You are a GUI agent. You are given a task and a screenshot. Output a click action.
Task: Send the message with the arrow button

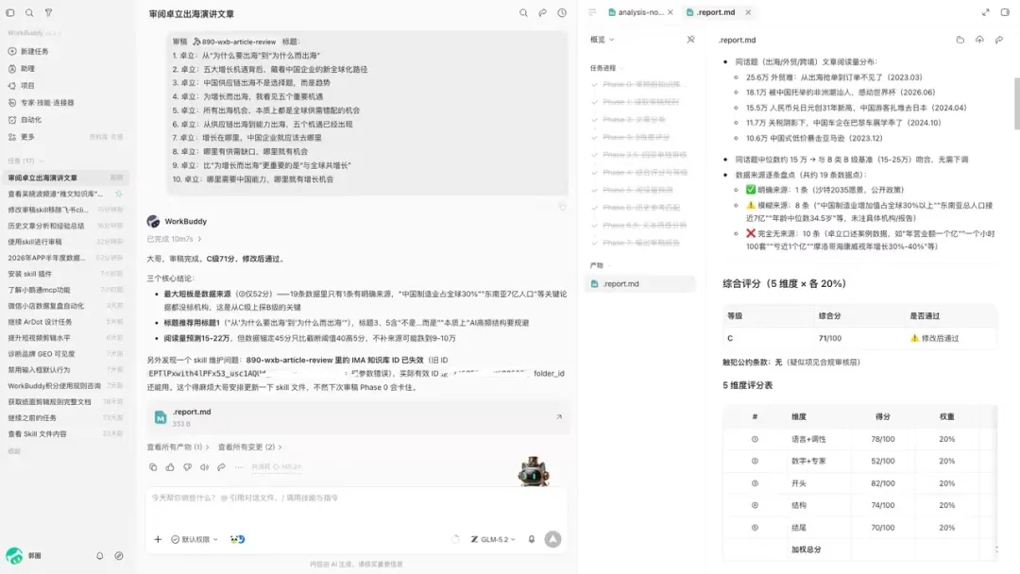tap(552, 539)
